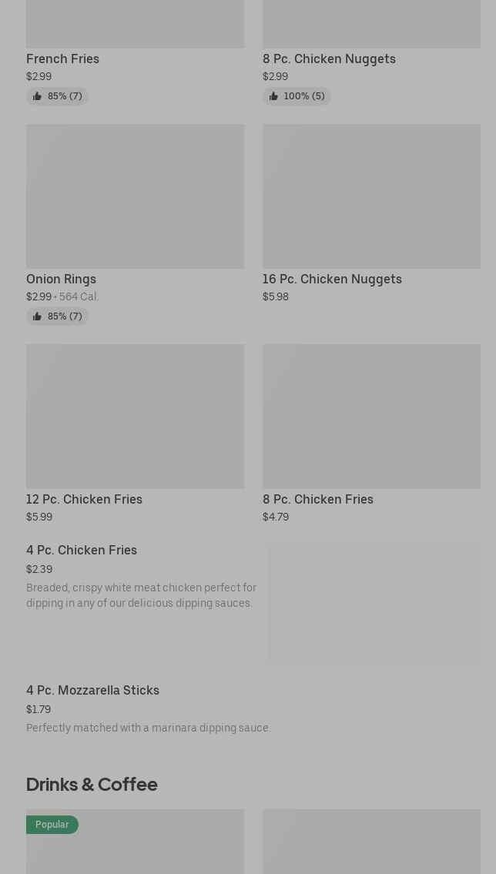Image resolution: width=496 pixels, height=874 pixels.
Task: Open the 4 Pc. Mozzarella Sticks item
Action: 92,690
